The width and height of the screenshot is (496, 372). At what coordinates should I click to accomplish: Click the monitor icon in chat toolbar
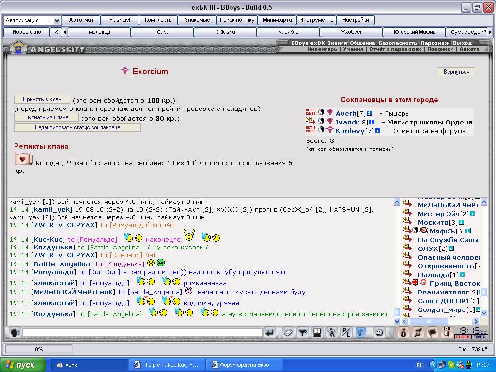(x=317, y=333)
